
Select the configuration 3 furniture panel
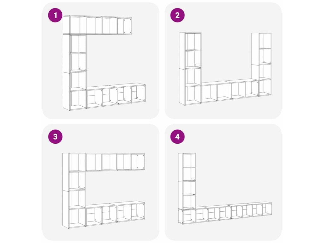101,182
